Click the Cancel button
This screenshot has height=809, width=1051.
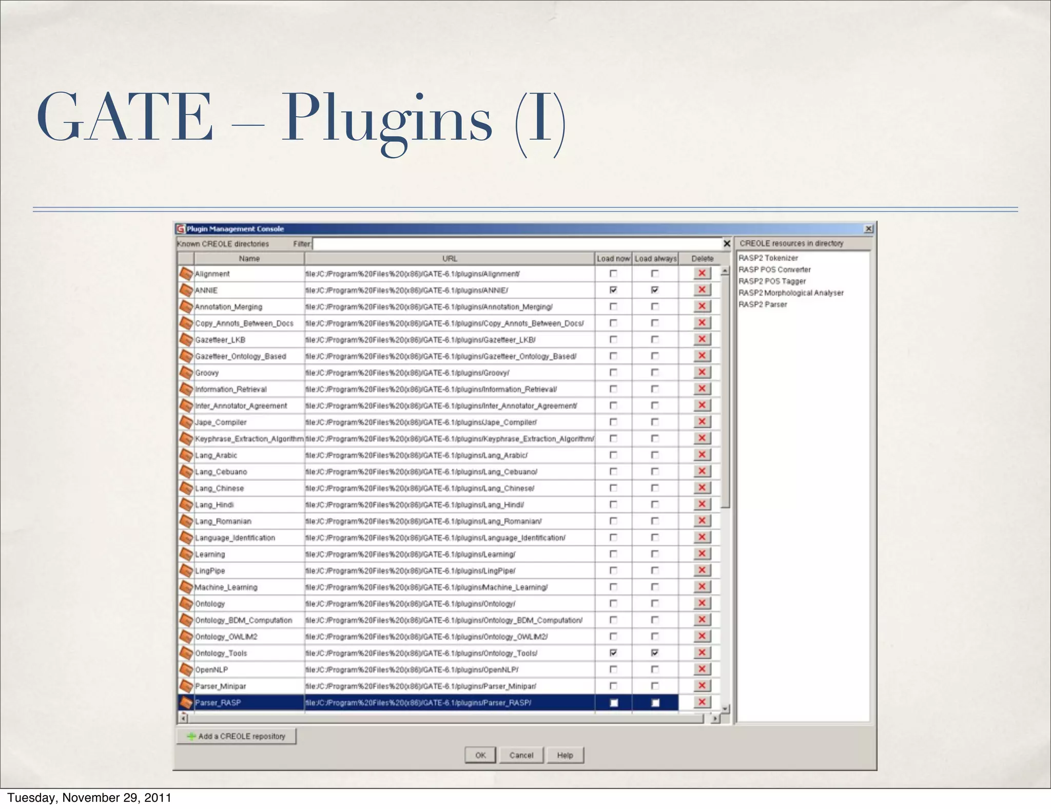521,755
